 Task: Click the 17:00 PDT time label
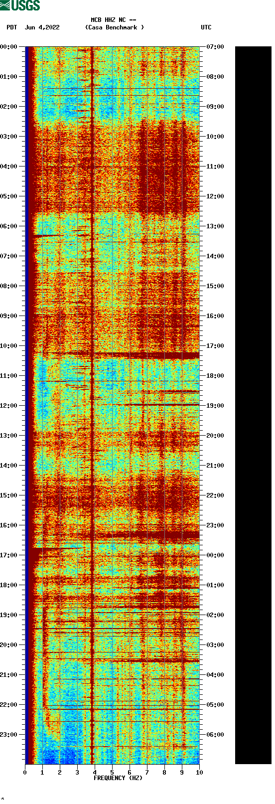(9, 555)
